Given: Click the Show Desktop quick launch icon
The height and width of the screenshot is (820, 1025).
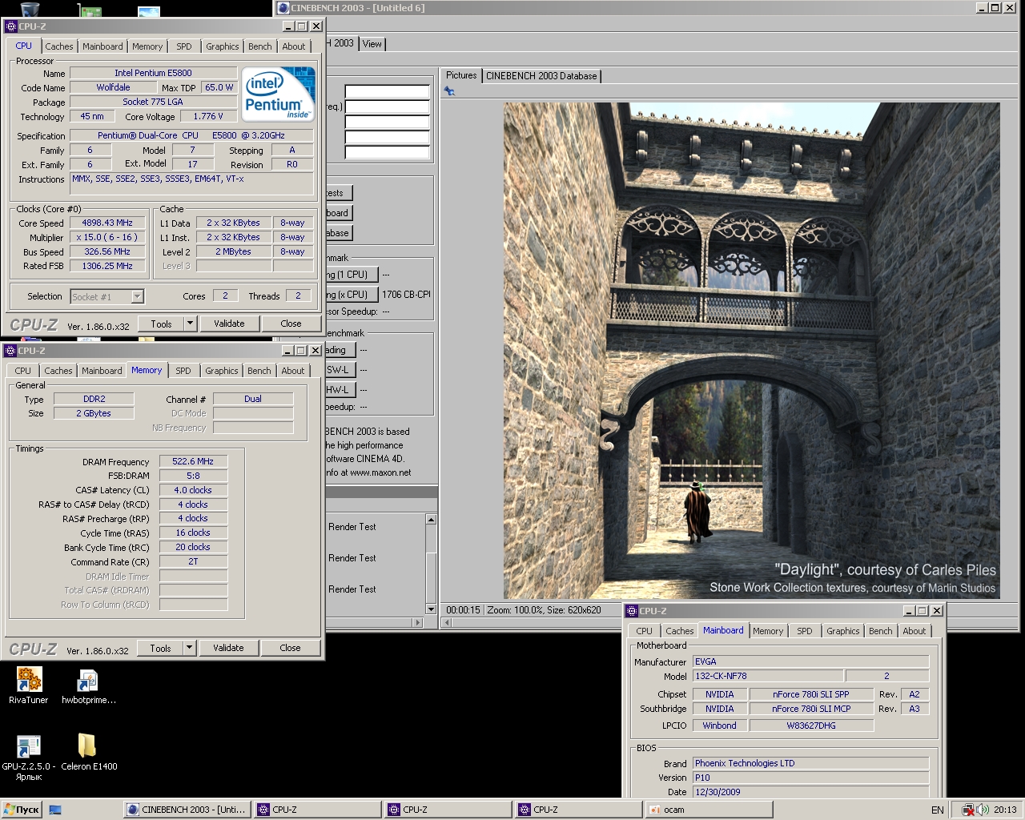Looking at the screenshot, I should click(x=55, y=810).
